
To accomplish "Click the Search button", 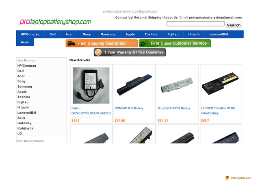I will click(x=234, y=25).
